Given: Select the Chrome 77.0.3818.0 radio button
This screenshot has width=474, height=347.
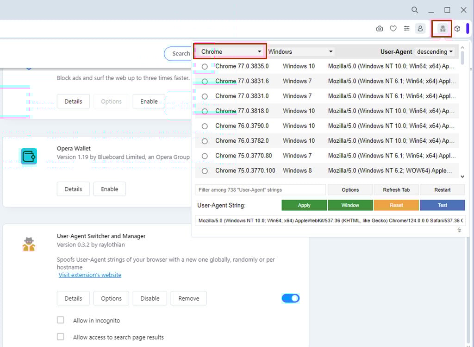Looking at the screenshot, I should coord(205,111).
